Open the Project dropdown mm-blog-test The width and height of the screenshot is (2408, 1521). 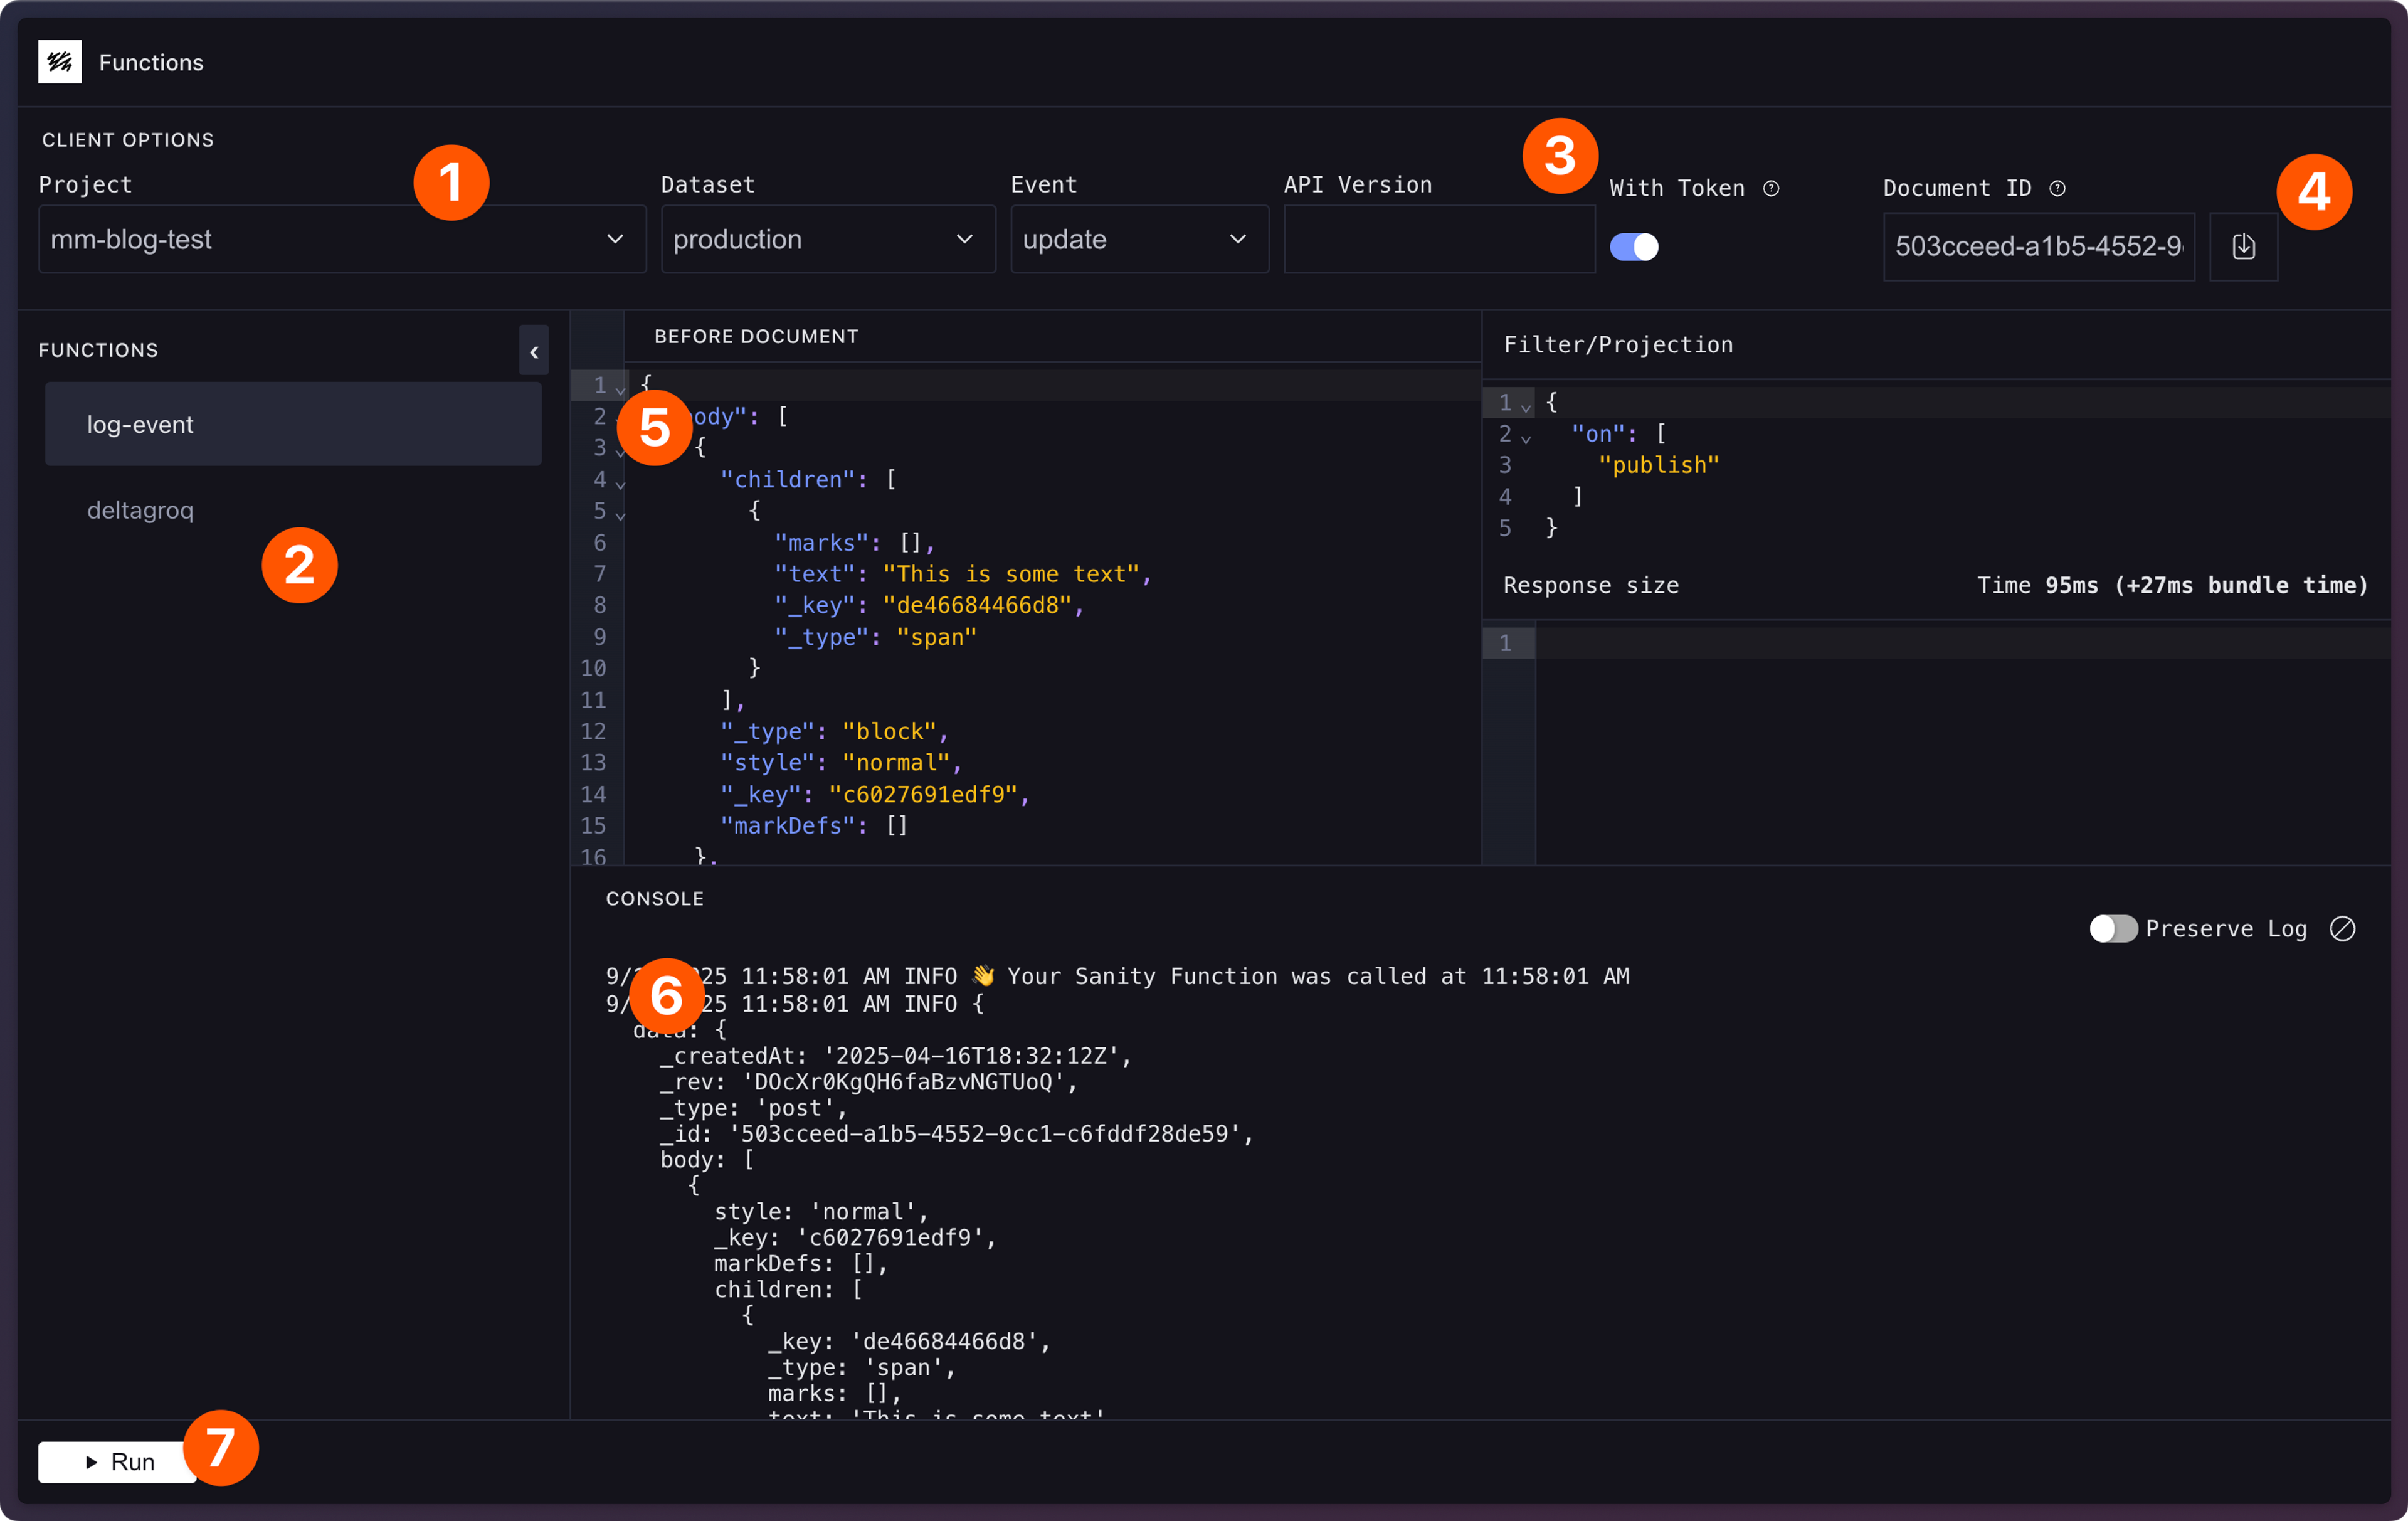341,240
